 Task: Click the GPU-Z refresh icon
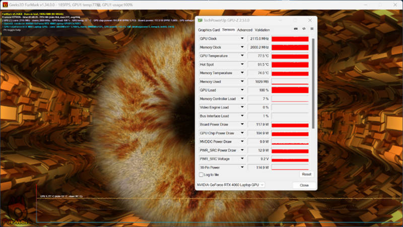[303, 29]
